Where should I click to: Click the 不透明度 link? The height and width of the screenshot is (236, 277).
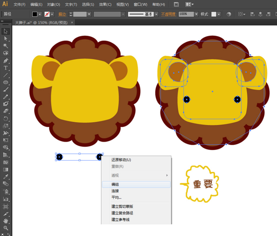click(169, 14)
